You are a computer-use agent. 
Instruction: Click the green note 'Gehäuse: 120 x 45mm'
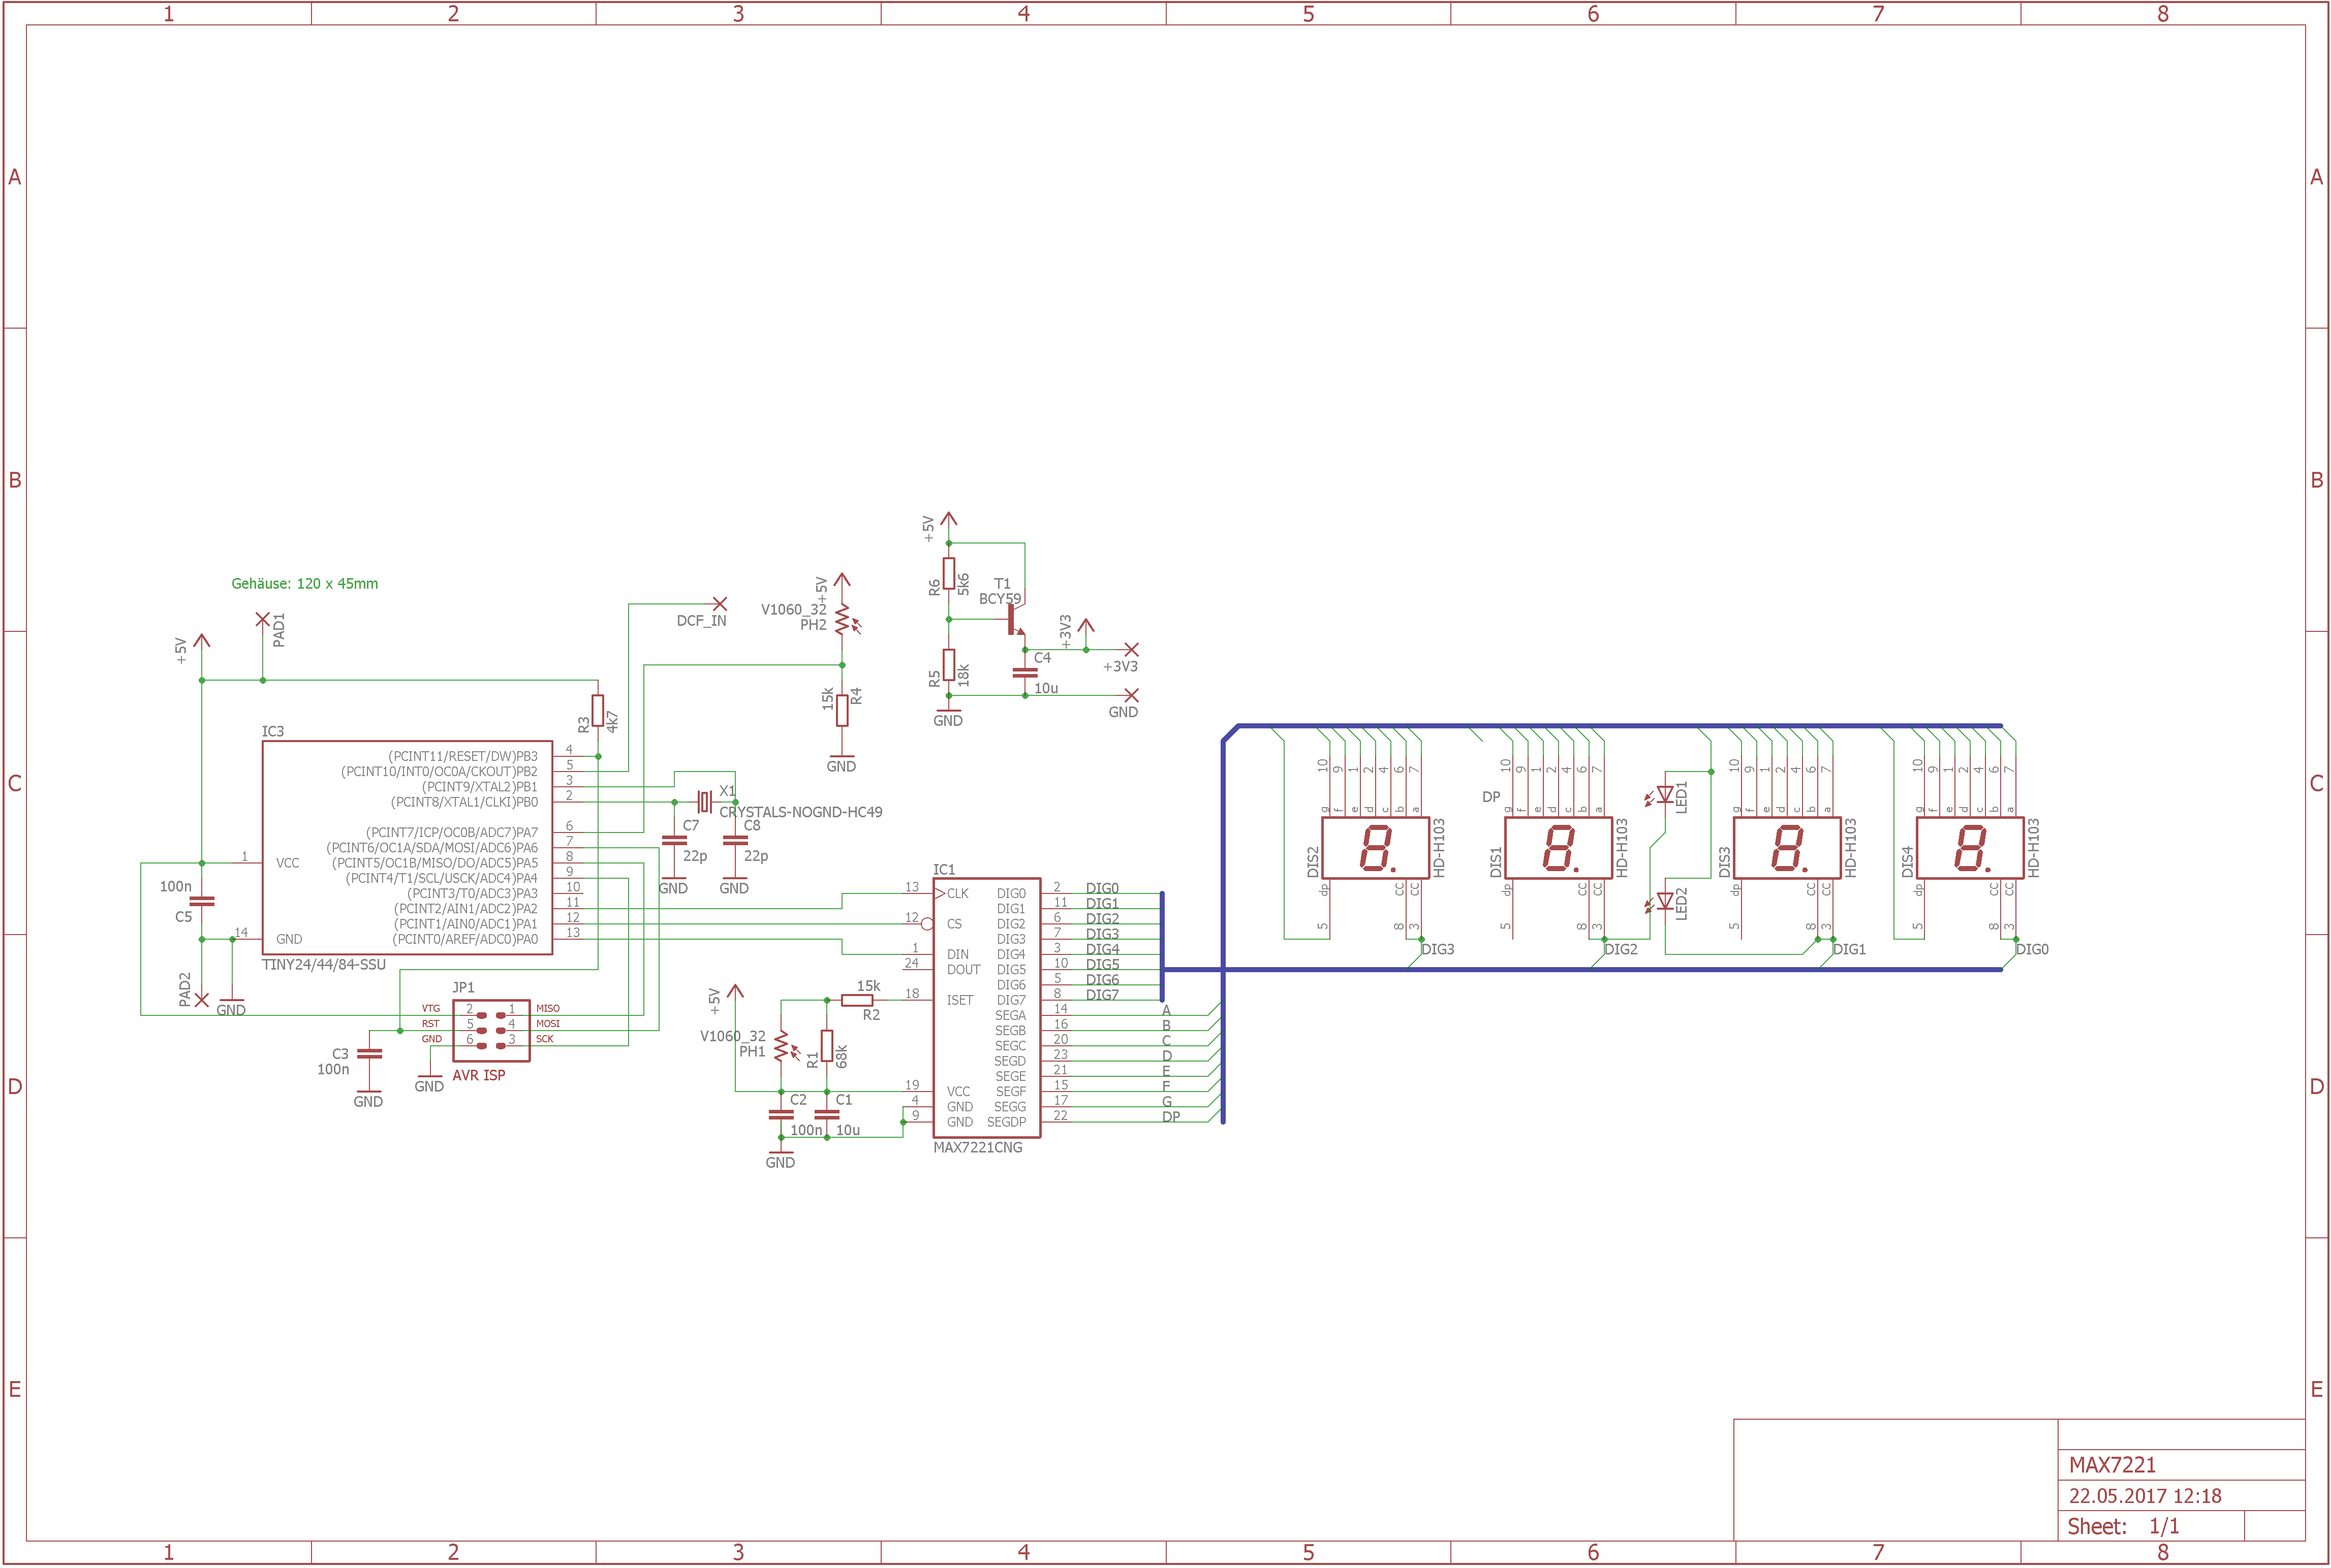(x=305, y=584)
